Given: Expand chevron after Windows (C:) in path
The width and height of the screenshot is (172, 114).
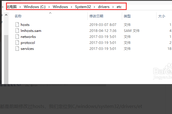Looking at the screenshot, I should [x=49, y=6].
